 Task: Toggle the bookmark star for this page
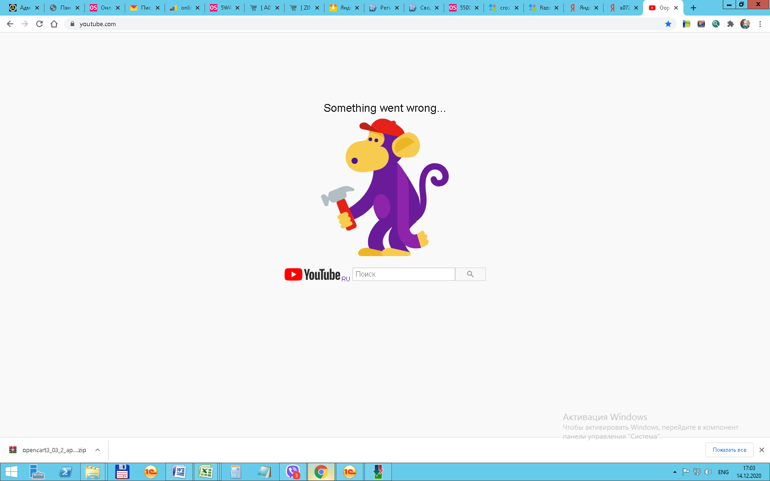click(668, 24)
